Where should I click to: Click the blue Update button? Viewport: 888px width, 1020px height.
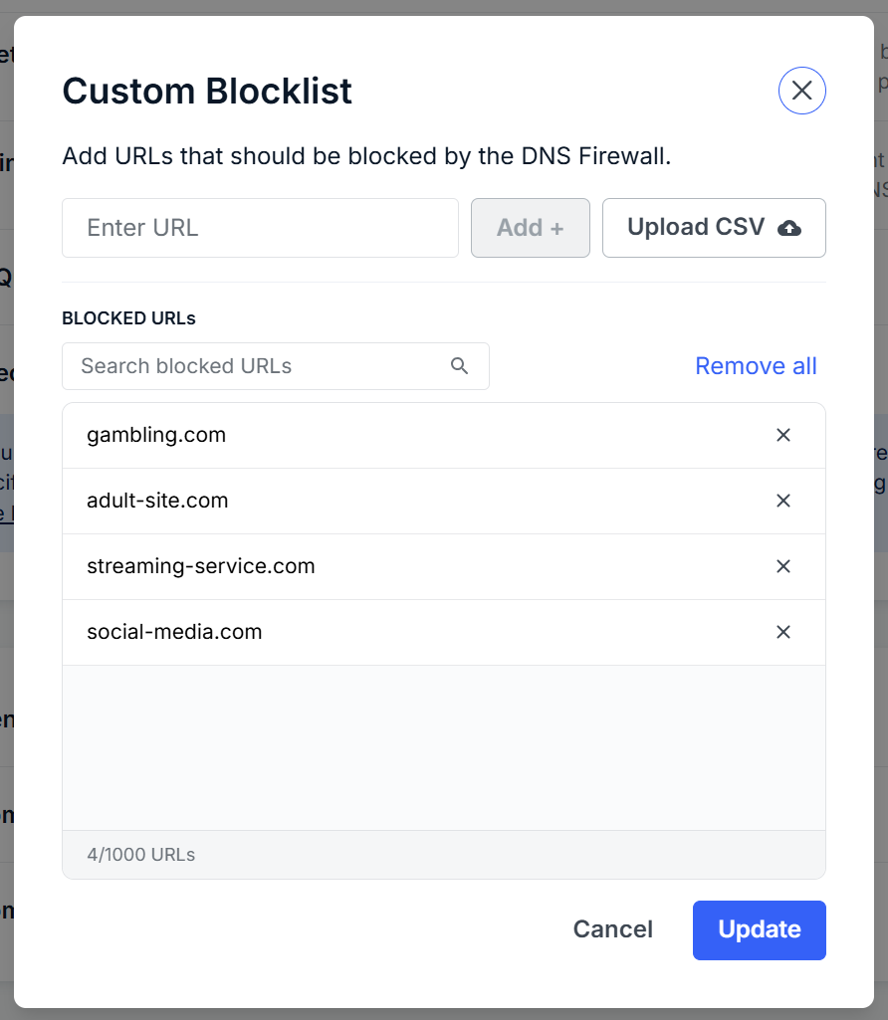click(x=760, y=929)
